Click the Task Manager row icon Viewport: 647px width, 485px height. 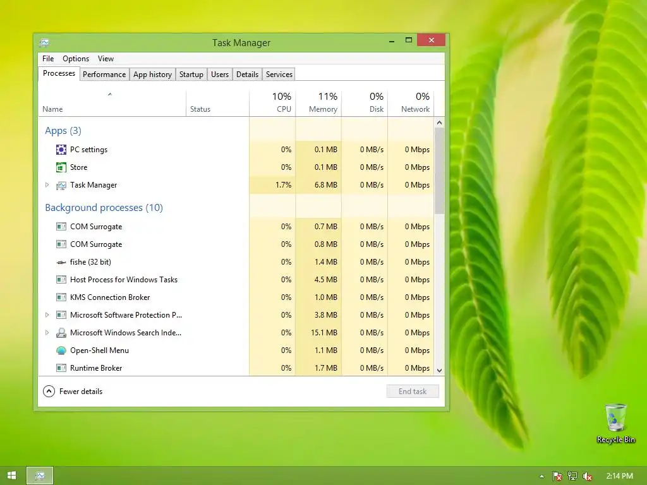(x=61, y=185)
